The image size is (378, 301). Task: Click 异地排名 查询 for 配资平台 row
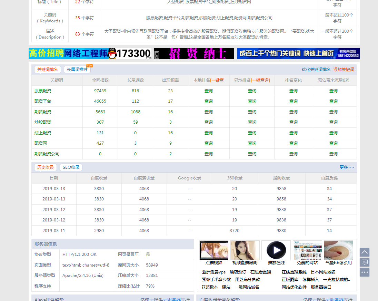(252, 101)
